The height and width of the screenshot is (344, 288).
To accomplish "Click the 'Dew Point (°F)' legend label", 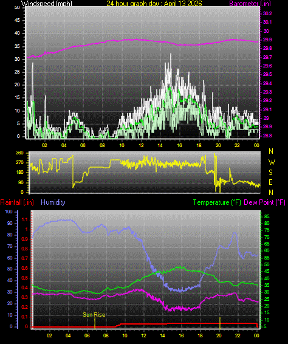I will coord(264,202).
